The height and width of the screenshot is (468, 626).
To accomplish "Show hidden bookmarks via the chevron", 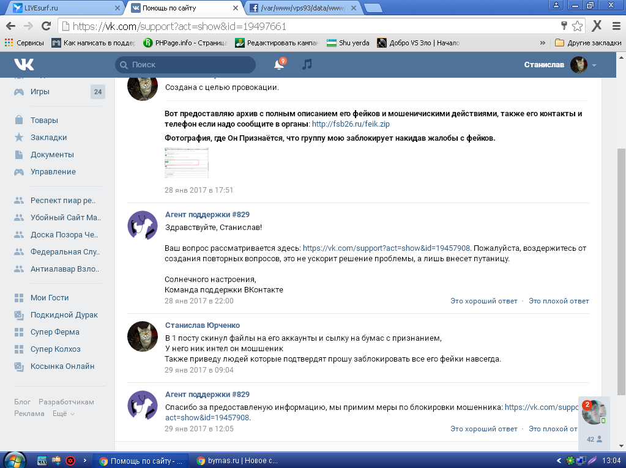I will click(542, 43).
